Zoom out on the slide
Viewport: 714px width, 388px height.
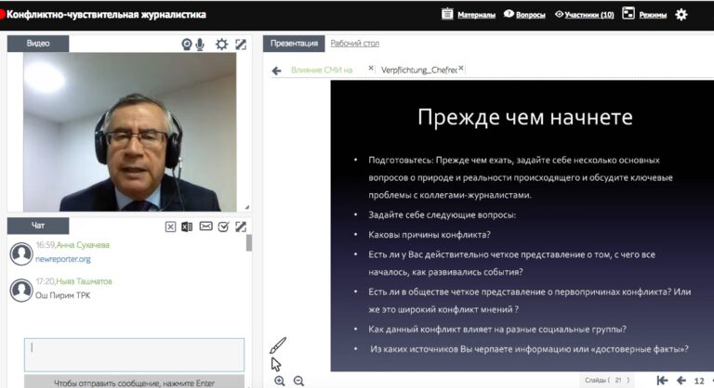pyautogui.click(x=298, y=381)
